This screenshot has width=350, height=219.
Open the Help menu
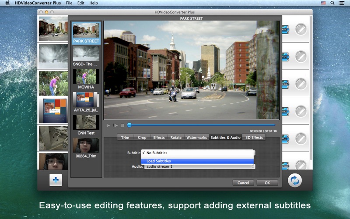pyautogui.click(x=94, y=3)
